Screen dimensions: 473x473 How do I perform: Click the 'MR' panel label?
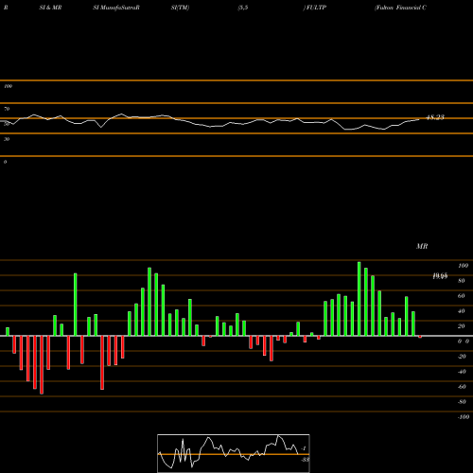(x=422, y=246)
